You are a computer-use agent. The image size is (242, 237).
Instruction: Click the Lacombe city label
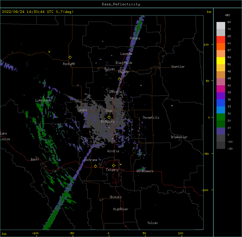pos(126,54)
